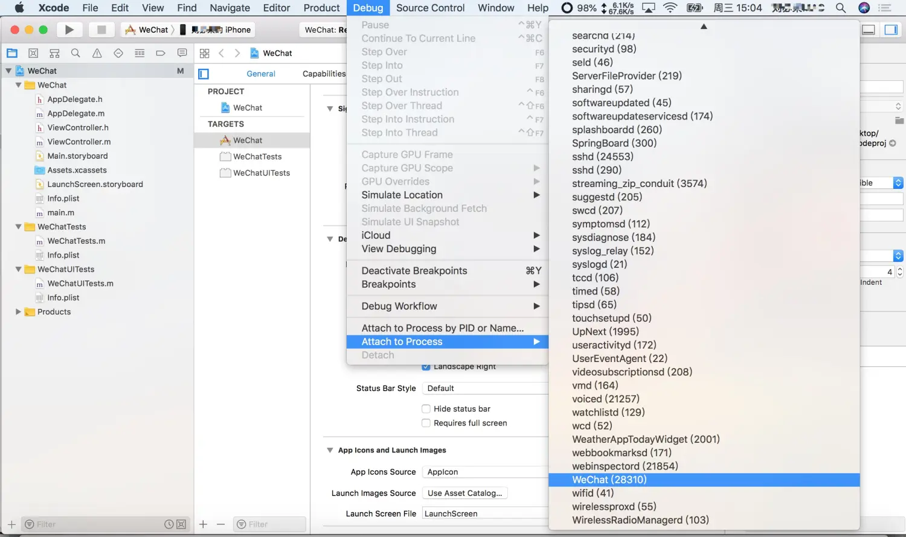
Task: Choose Attach to Process by PID or Name
Action: 448,328
